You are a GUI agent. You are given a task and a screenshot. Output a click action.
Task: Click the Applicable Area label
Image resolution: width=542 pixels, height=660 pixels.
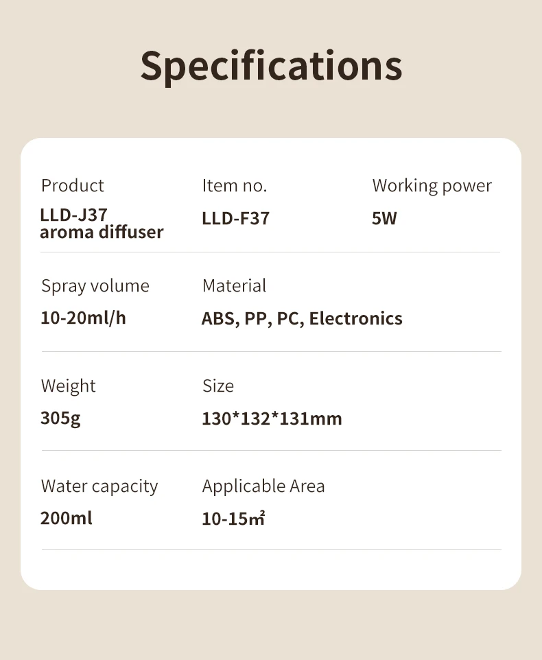[263, 486]
